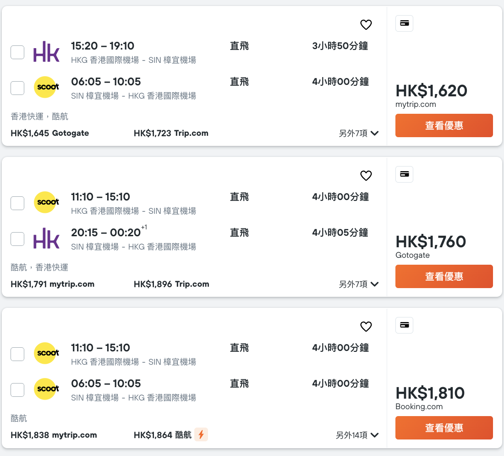Click card icon on the HK$1,810 result
This screenshot has width=504, height=456.
click(404, 325)
